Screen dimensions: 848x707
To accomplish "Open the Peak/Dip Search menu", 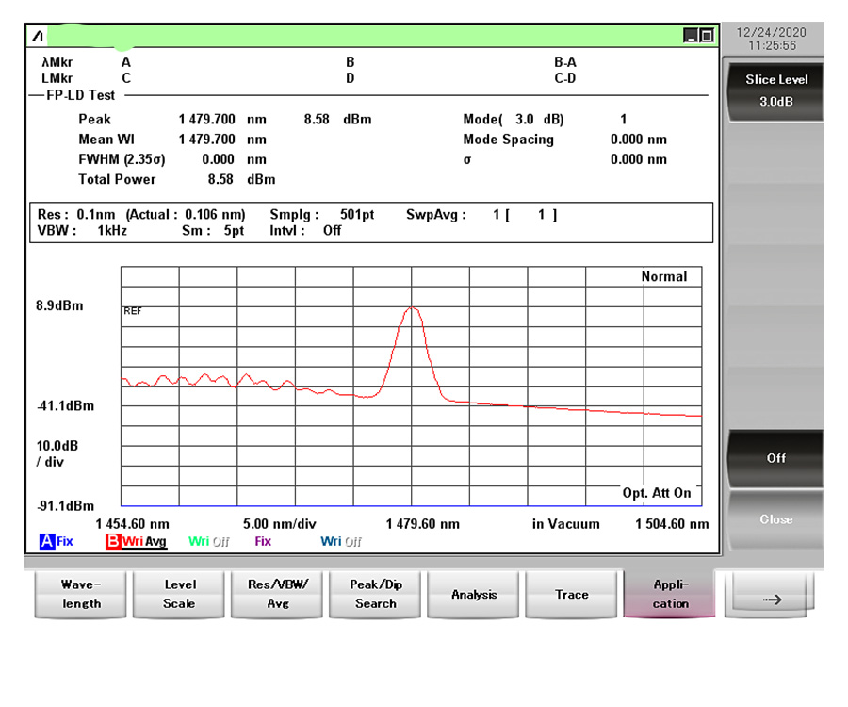I will tap(376, 595).
